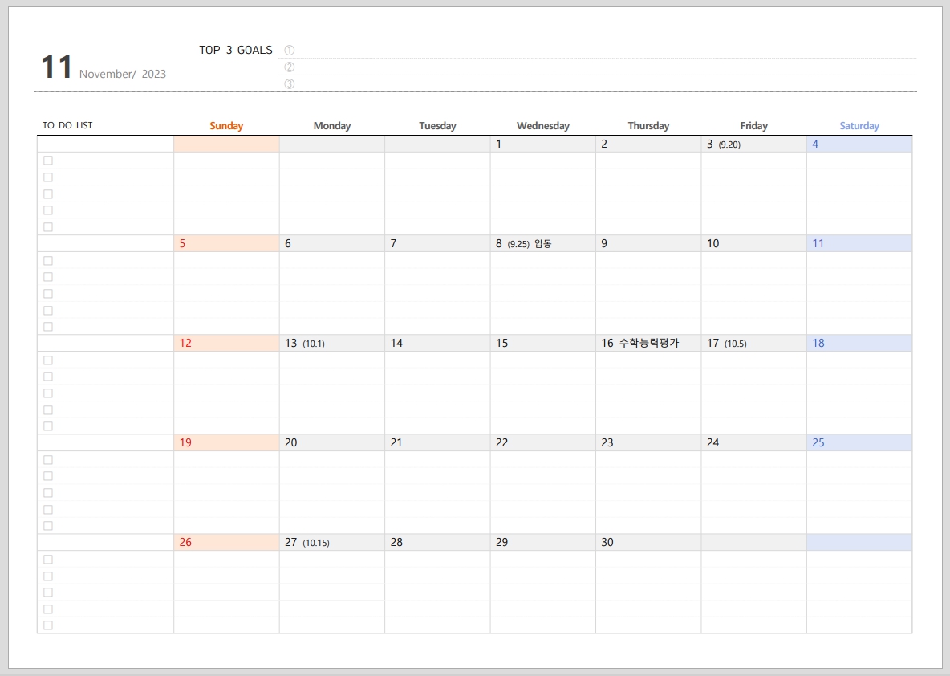The height and width of the screenshot is (676, 950).
Task: Check the first to-do box beside the week of the 19th
Action: [x=48, y=459]
